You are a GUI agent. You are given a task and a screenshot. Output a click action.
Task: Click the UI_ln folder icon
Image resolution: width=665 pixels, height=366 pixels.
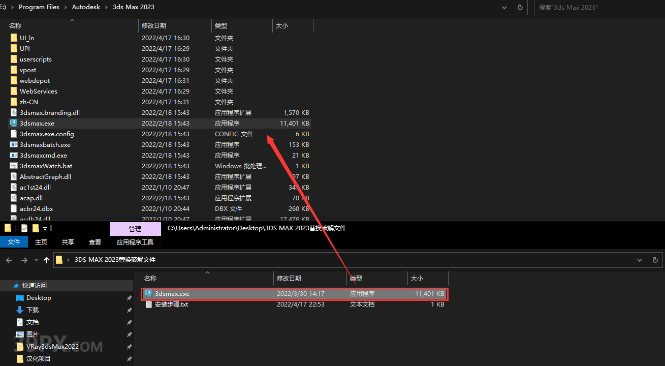[x=14, y=38]
